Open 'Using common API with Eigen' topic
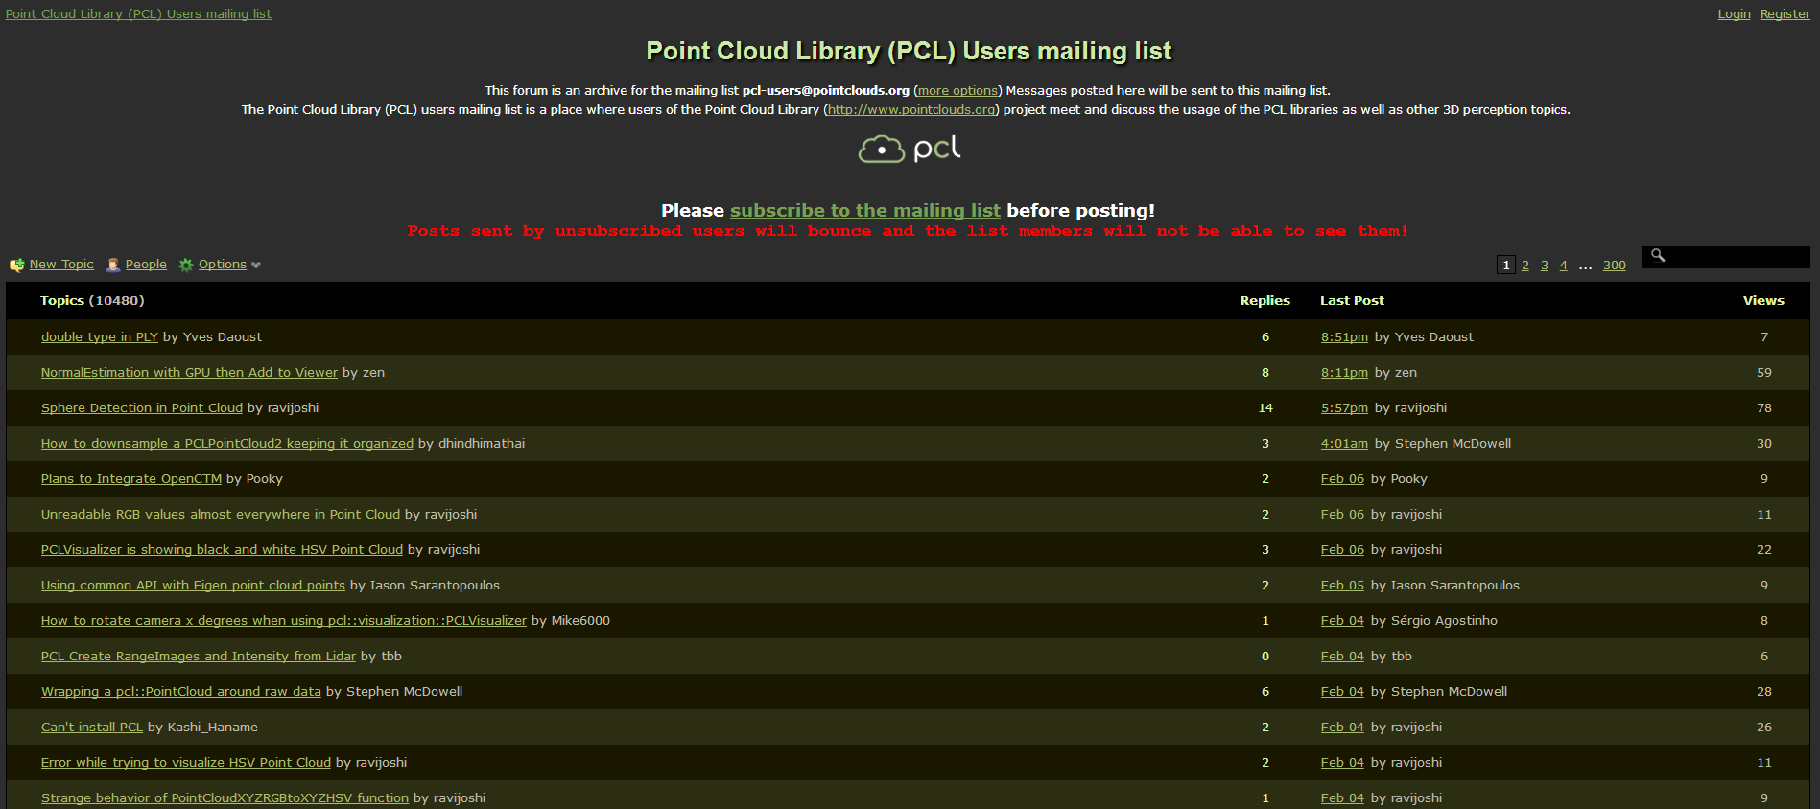 tap(193, 586)
